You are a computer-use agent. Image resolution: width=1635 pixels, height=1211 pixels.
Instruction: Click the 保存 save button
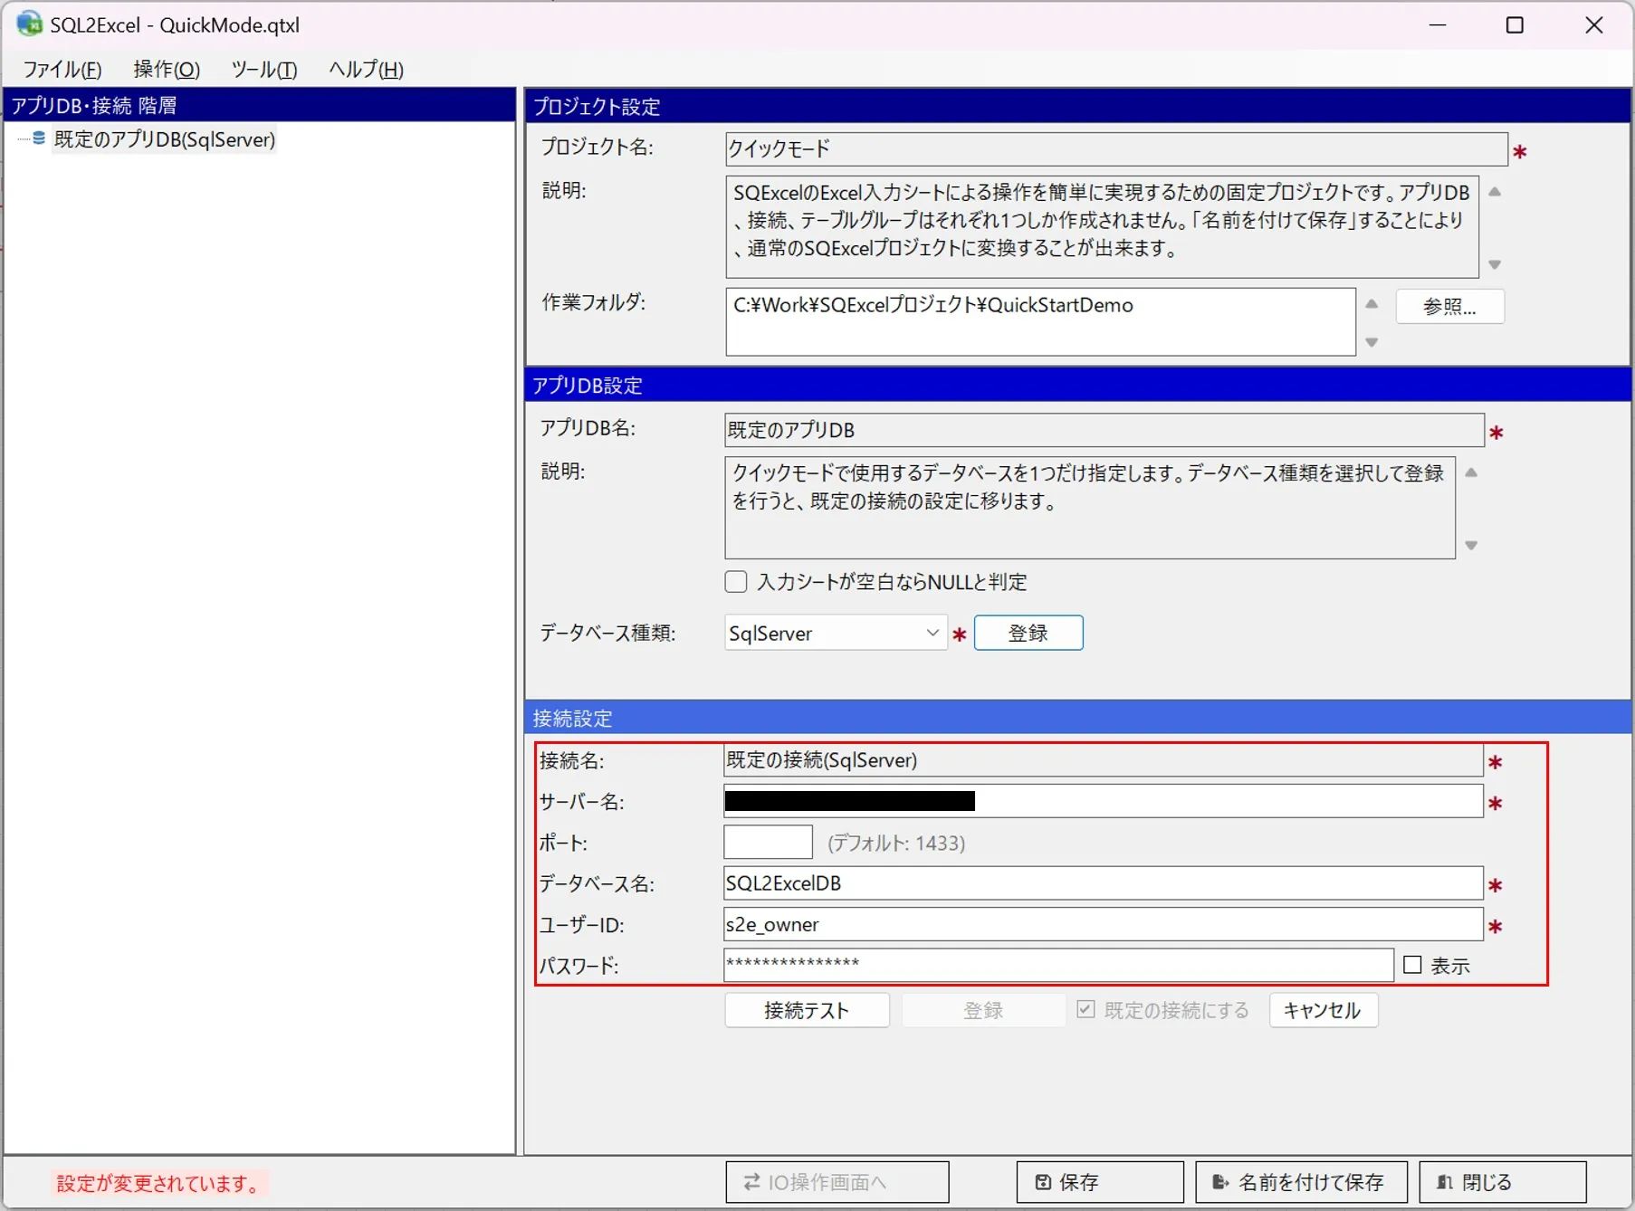[x=1100, y=1182]
